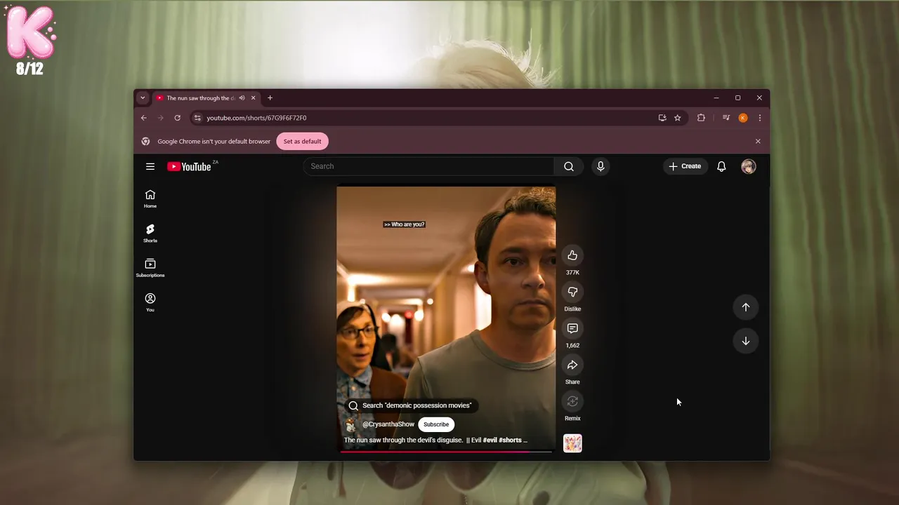Search "demonic possession movies" suggestion
899x505 pixels.
[411, 405]
